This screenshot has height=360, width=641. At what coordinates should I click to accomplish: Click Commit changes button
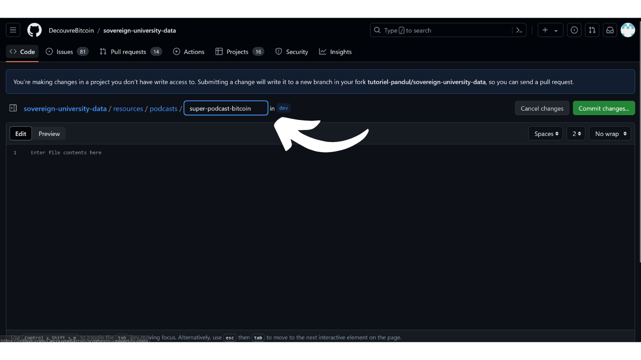coord(604,108)
